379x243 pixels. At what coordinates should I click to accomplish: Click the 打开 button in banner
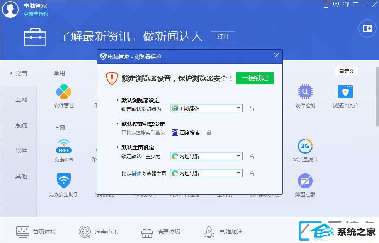click(223, 36)
